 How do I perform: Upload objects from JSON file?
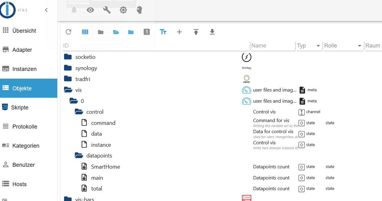click(196, 32)
